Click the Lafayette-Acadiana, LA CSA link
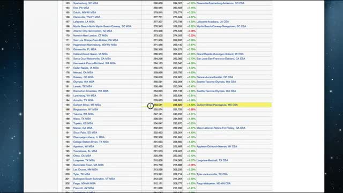This screenshot has width=343, height=193. point(213,21)
